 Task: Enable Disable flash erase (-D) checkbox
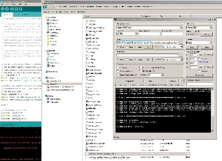pyautogui.click(x=118, y=75)
